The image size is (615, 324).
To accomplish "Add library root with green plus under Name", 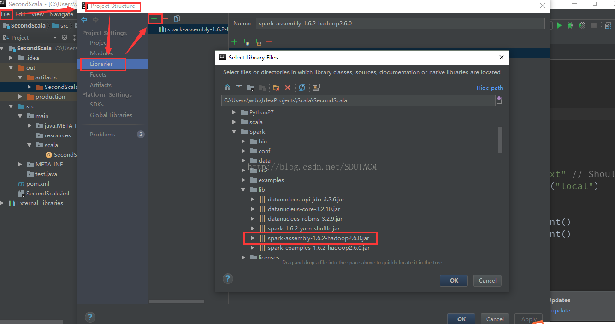I will point(234,42).
